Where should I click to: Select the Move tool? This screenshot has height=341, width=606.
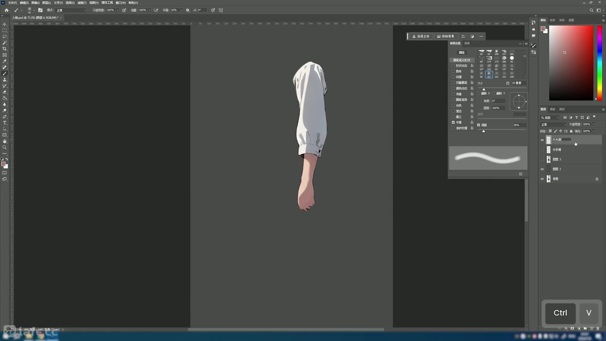[4, 24]
